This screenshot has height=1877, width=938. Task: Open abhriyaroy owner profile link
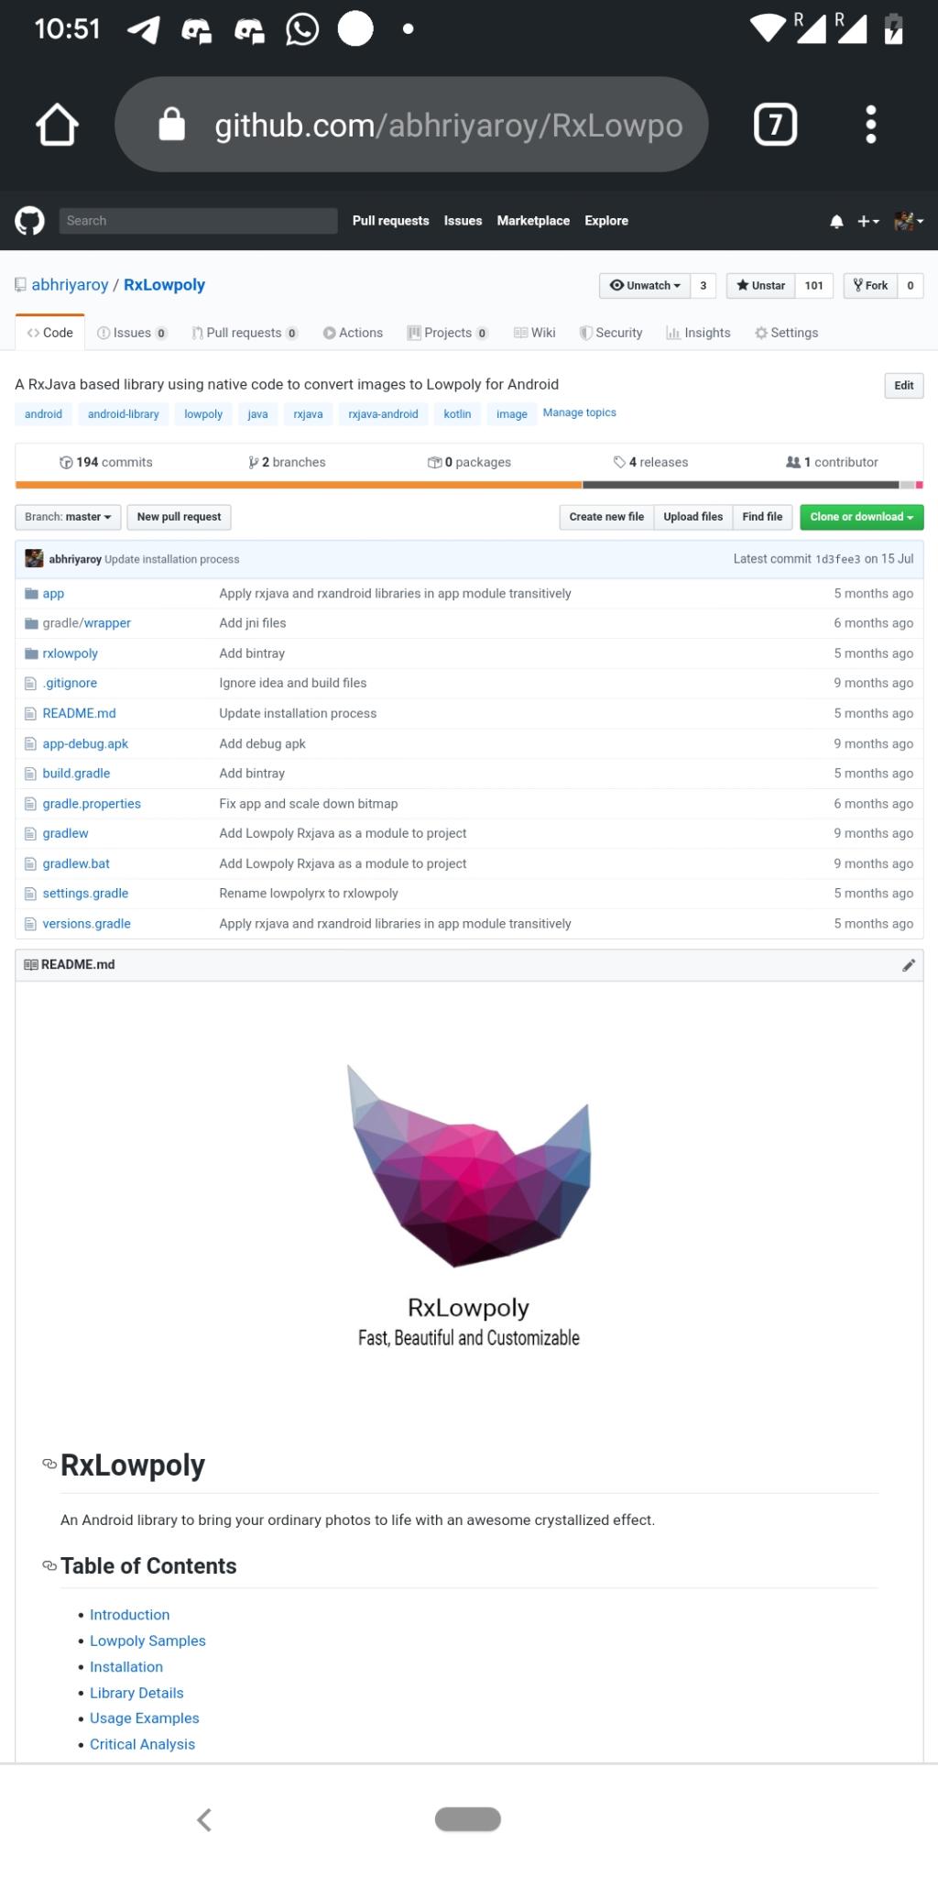click(70, 285)
